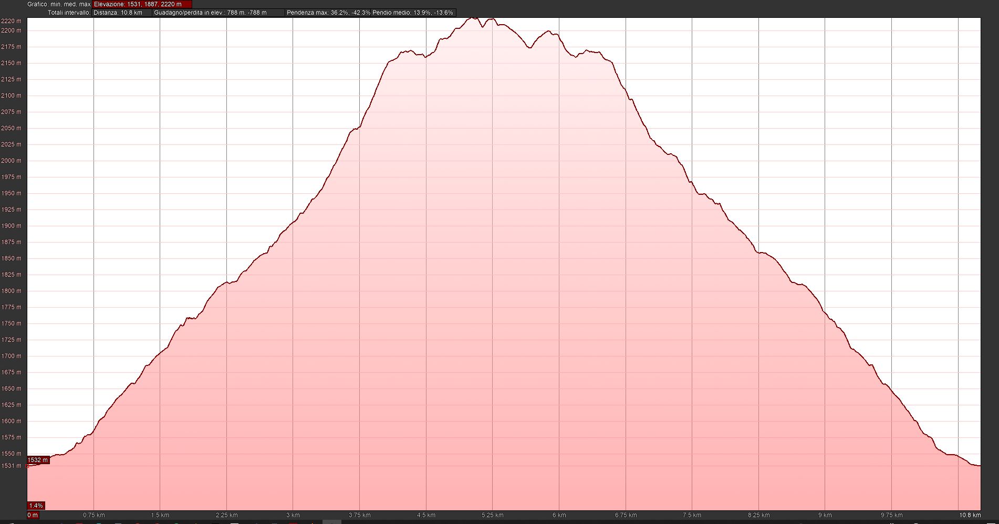Click the Totali intervallo label
The width and height of the screenshot is (999, 524).
click(69, 13)
